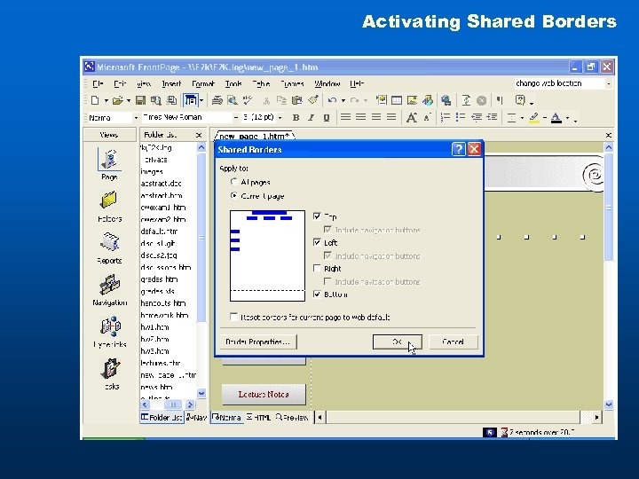The height and width of the screenshot is (479, 639).
Task: Toggle the Bottom border checkbox
Action: [x=317, y=294]
